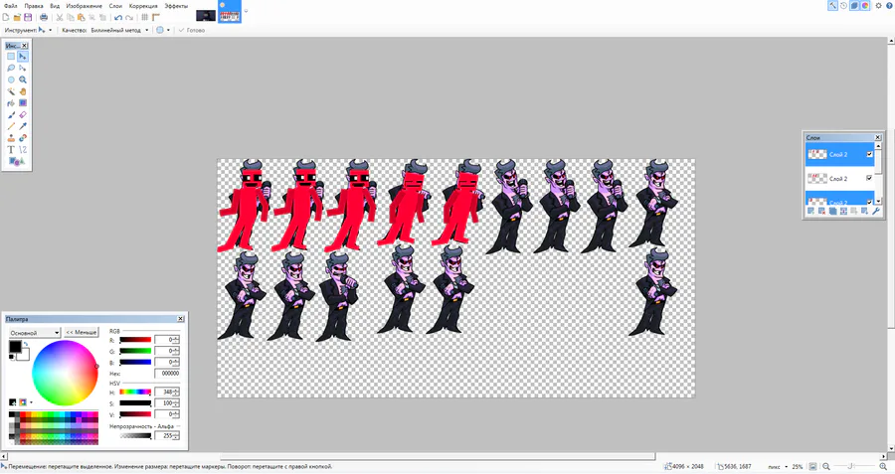Toggle the Tools window button top-right

pos(832,6)
